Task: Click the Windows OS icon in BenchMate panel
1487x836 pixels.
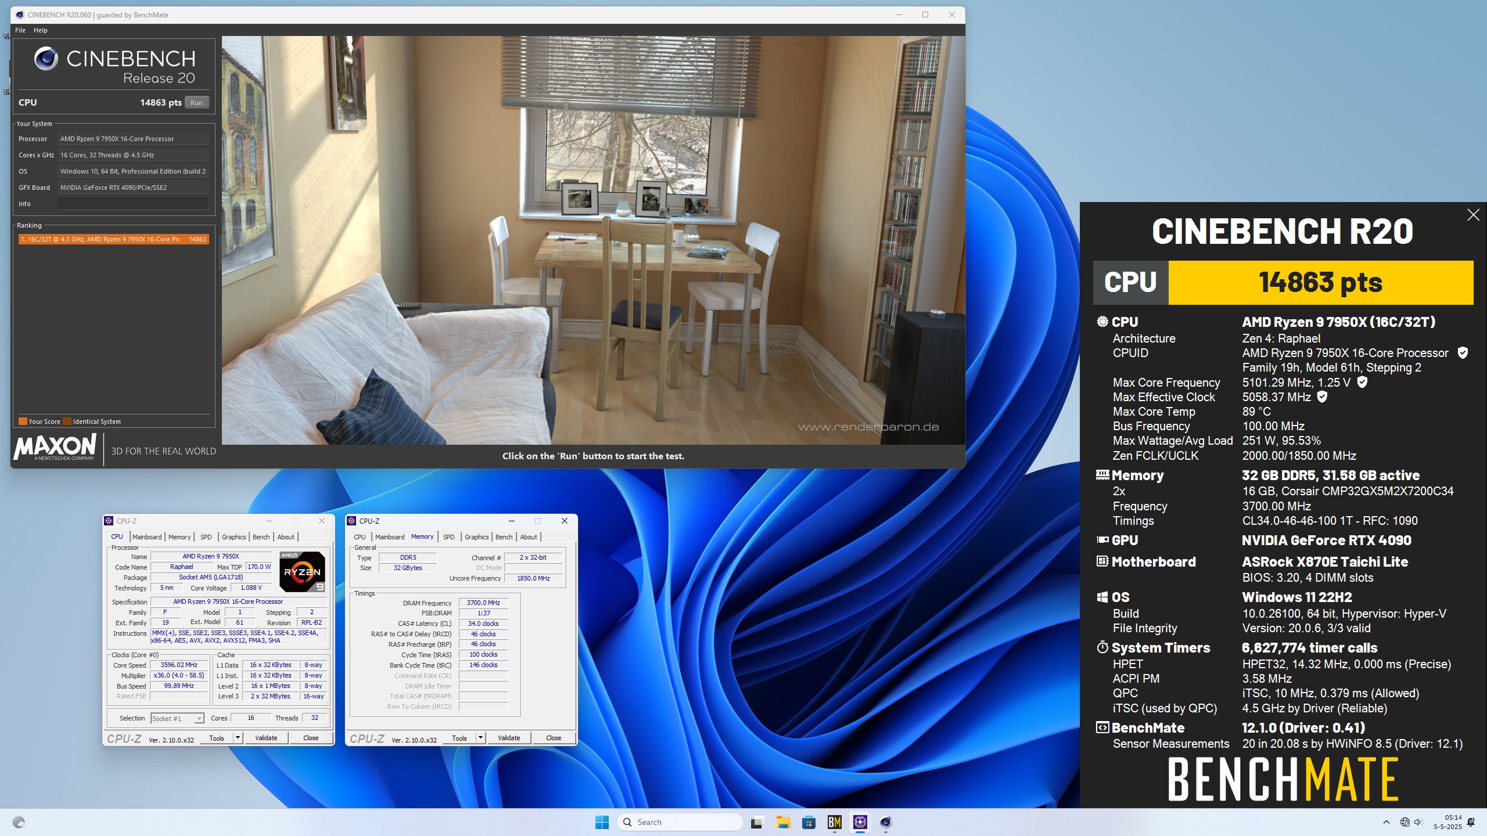Action: click(x=1102, y=597)
